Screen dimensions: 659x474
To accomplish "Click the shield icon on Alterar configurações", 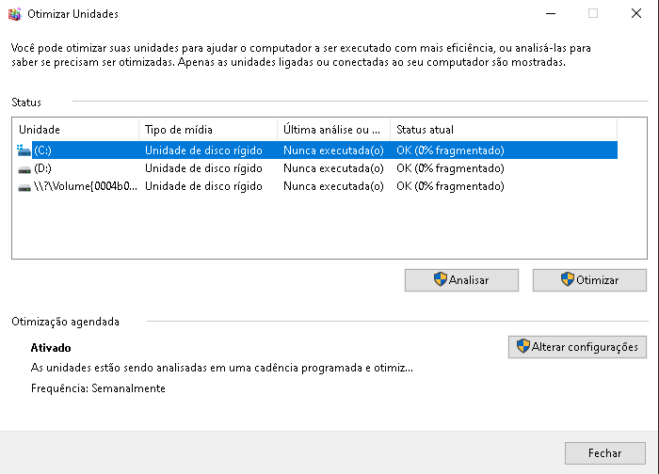I will click(x=522, y=347).
